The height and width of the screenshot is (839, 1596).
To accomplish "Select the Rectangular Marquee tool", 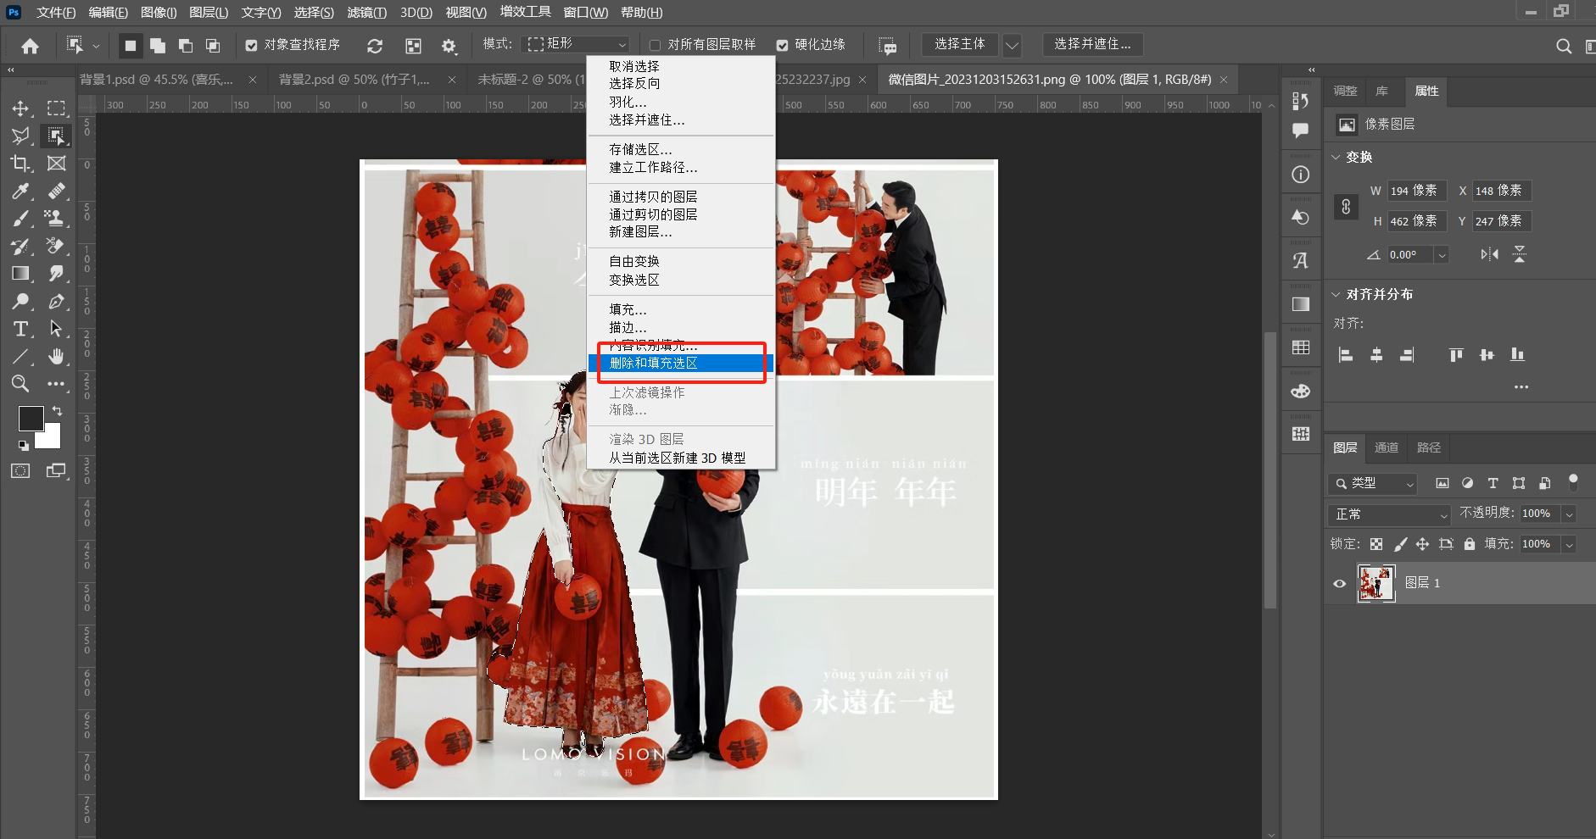I will tap(56, 108).
